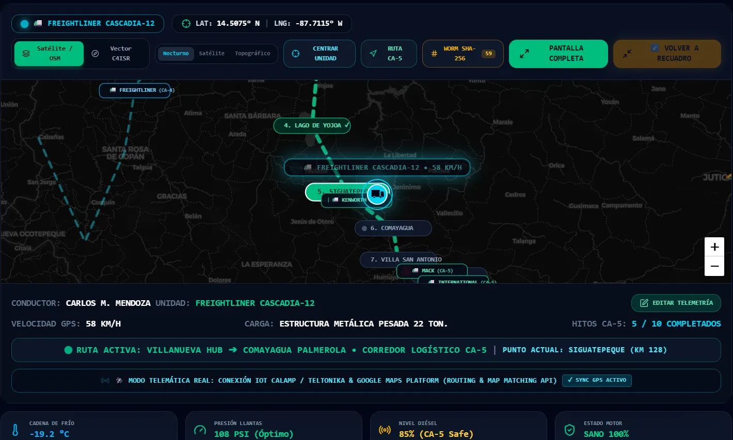Viewport: 733px width, 440px height.
Task: Select waypoint 4. Lago de Yojoa
Action: [x=312, y=125]
